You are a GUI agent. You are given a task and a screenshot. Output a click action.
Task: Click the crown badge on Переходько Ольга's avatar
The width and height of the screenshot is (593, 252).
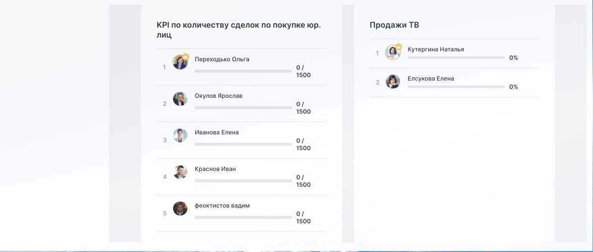[186, 56]
